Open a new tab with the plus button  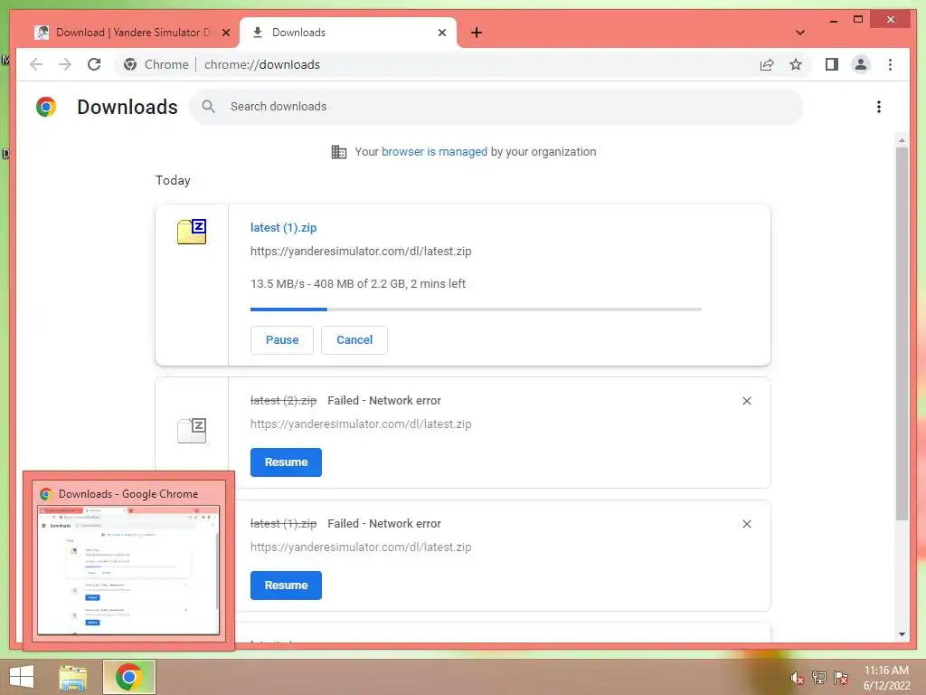[477, 33]
